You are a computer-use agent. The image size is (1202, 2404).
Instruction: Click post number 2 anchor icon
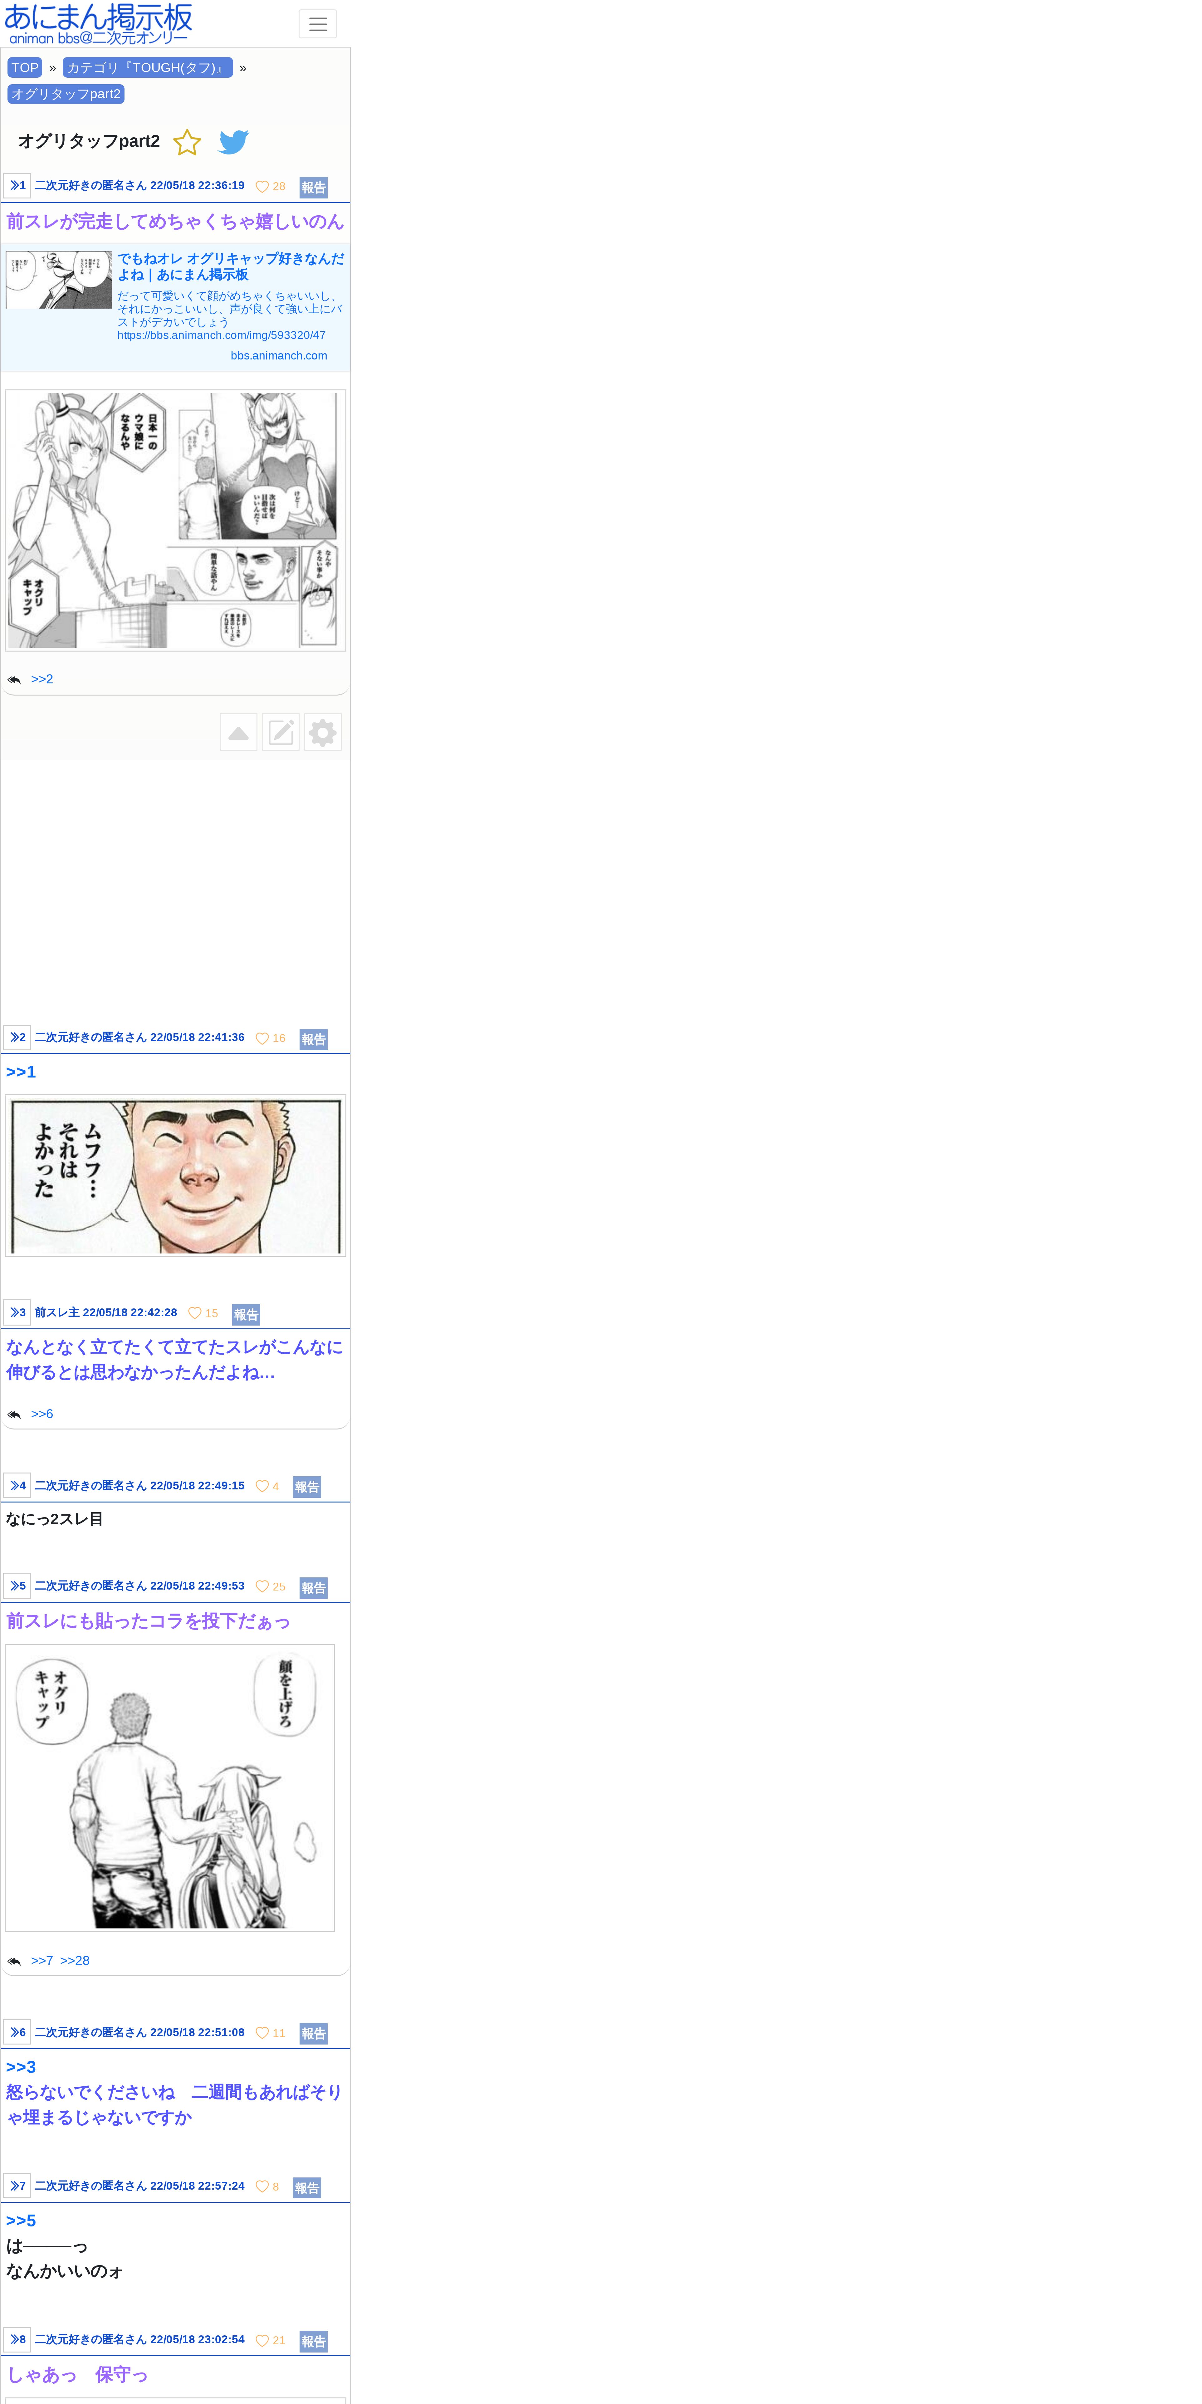click(x=17, y=1038)
